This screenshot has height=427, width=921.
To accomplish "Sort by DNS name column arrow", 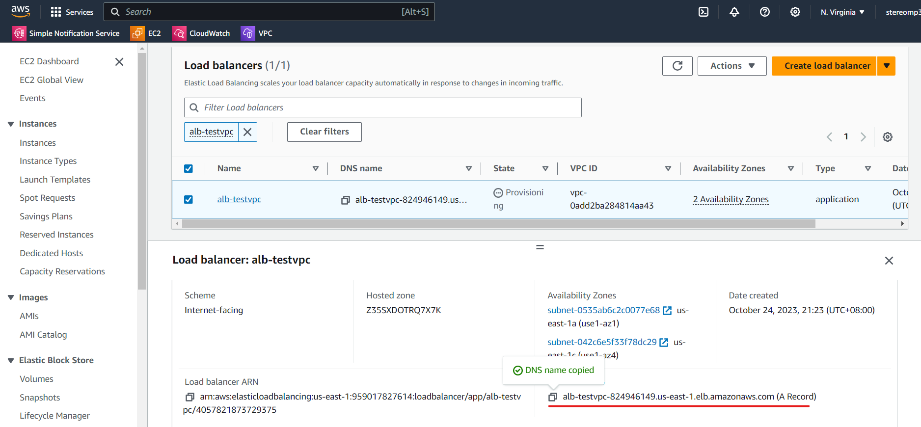I will tap(469, 169).
